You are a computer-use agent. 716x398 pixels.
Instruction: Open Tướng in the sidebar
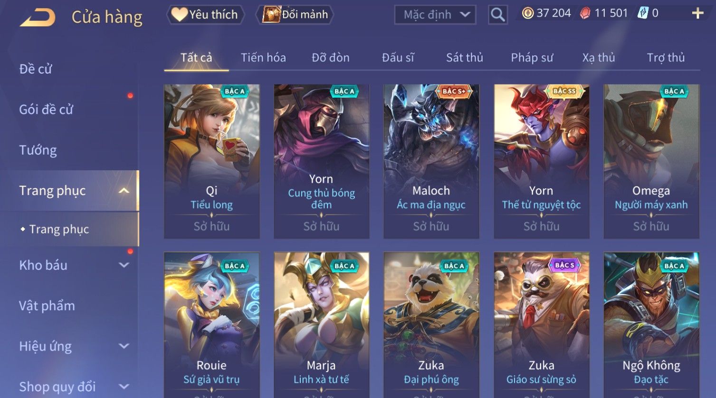point(38,150)
